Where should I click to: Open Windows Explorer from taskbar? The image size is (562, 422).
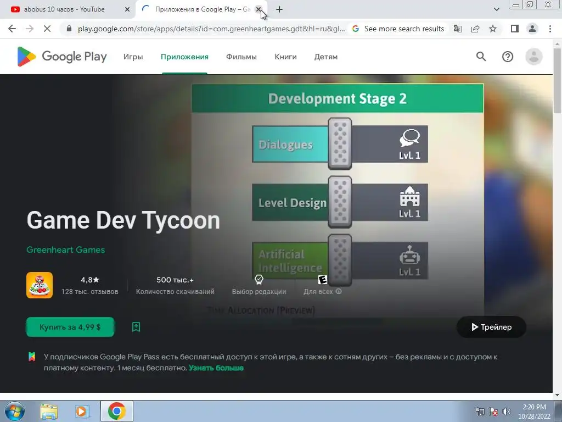[49, 411]
